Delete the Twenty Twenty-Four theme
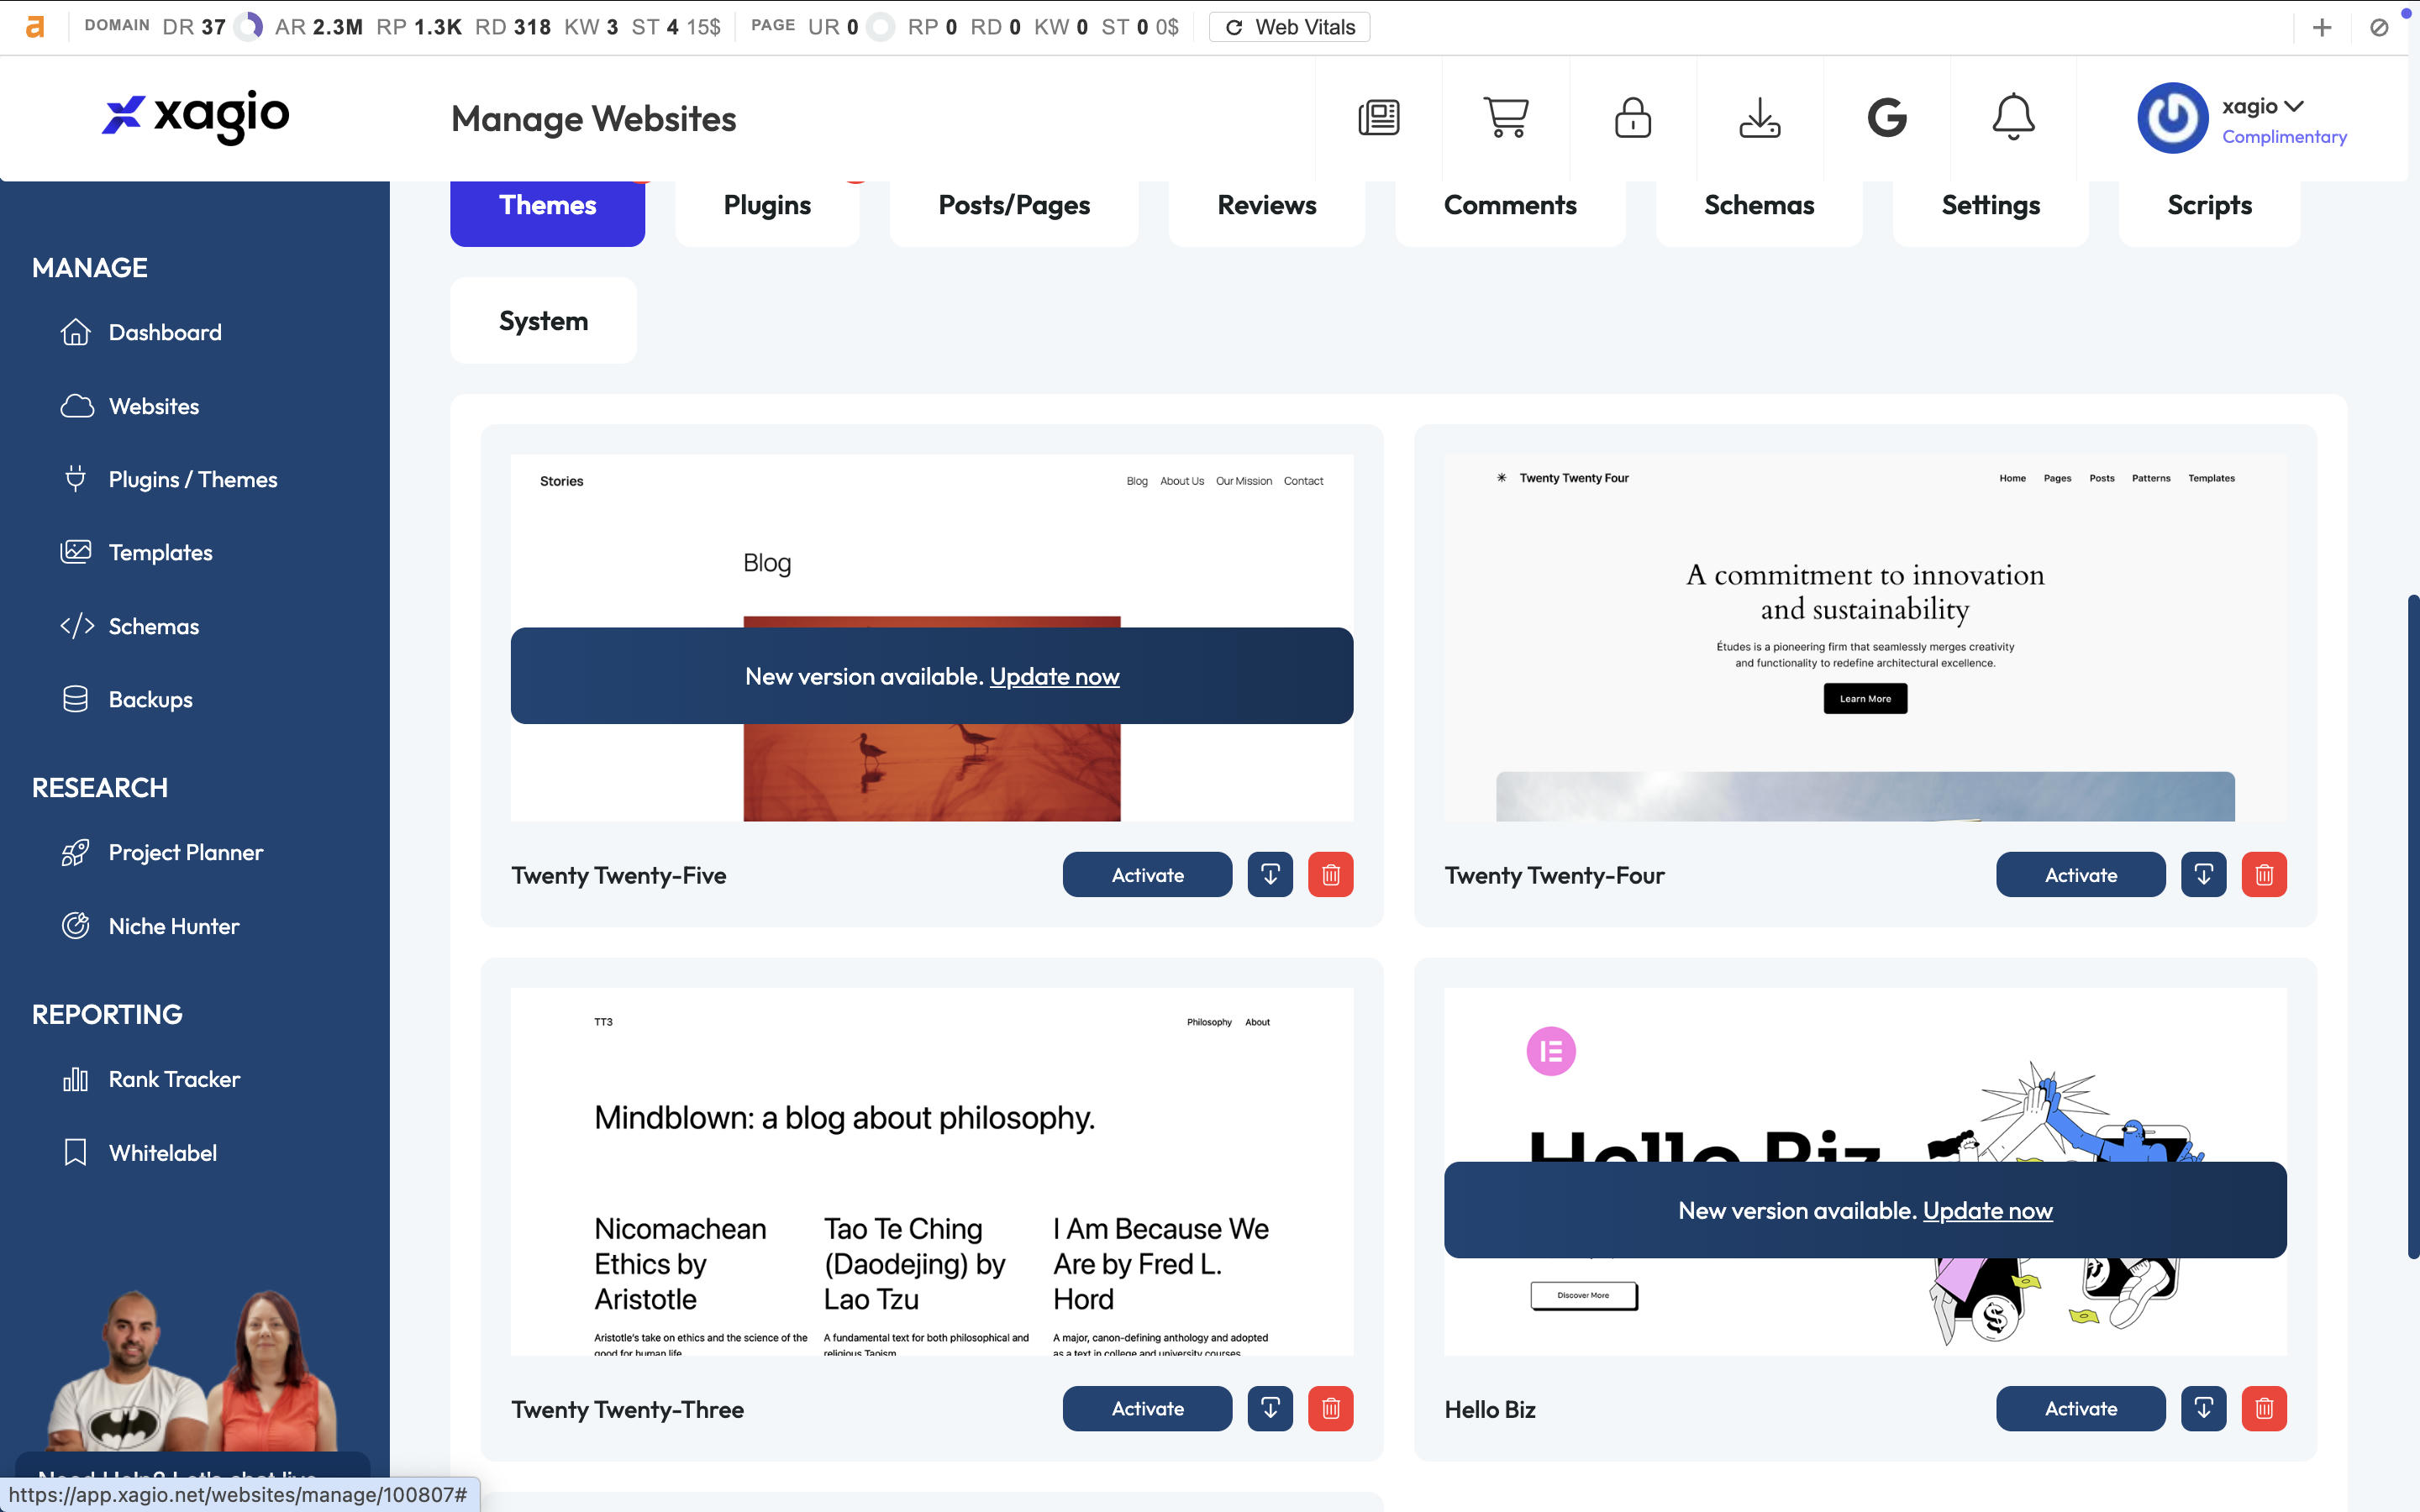The image size is (2420, 1512). [2264, 875]
